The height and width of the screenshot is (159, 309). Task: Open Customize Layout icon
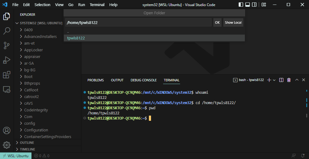(x=264, y=5)
